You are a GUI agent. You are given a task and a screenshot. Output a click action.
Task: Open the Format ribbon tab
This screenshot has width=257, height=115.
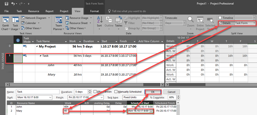coord(94,11)
